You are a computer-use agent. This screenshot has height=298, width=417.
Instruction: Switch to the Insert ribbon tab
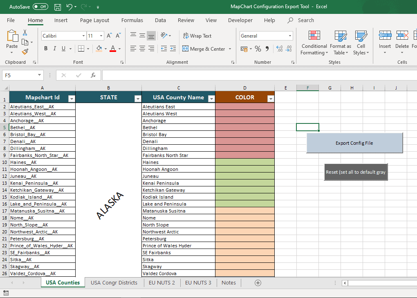point(61,20)
